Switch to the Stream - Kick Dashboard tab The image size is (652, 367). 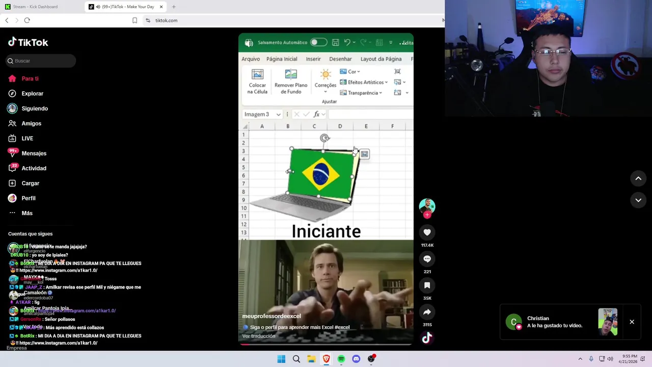click(35, 7)
